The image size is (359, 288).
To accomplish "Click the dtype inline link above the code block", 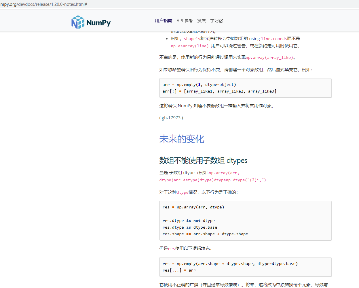I will 183,192.
